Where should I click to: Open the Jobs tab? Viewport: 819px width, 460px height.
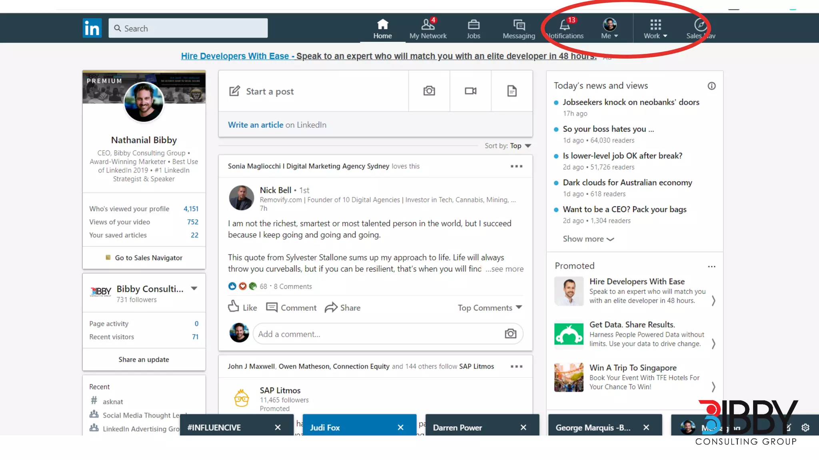click(x=473, y=28)
